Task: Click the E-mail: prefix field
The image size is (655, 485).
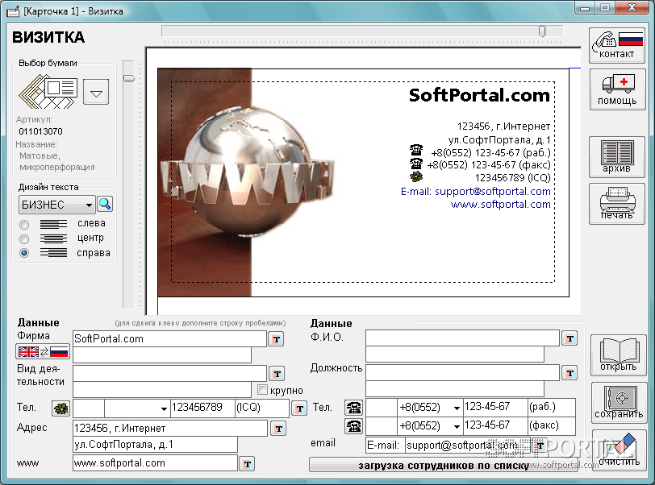Action: (x=385, y=446)
